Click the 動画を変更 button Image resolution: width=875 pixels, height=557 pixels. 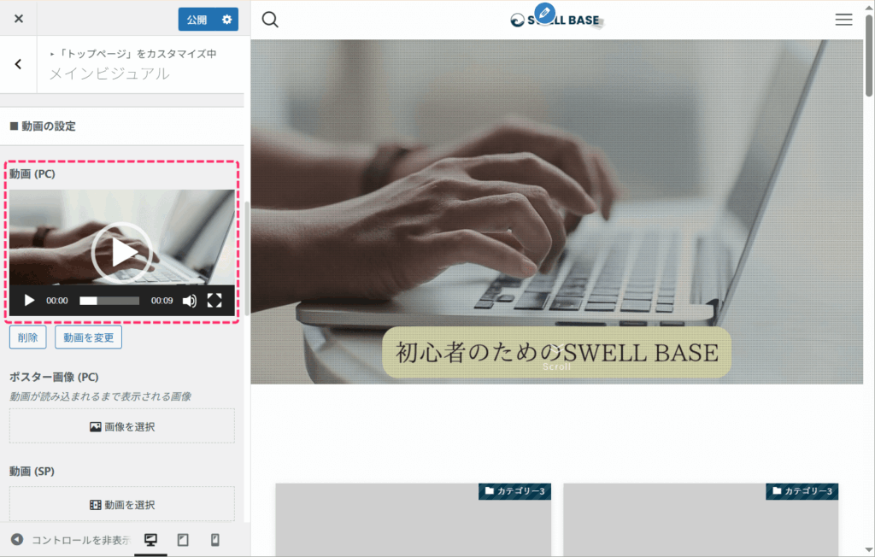(x=88, y=337)
